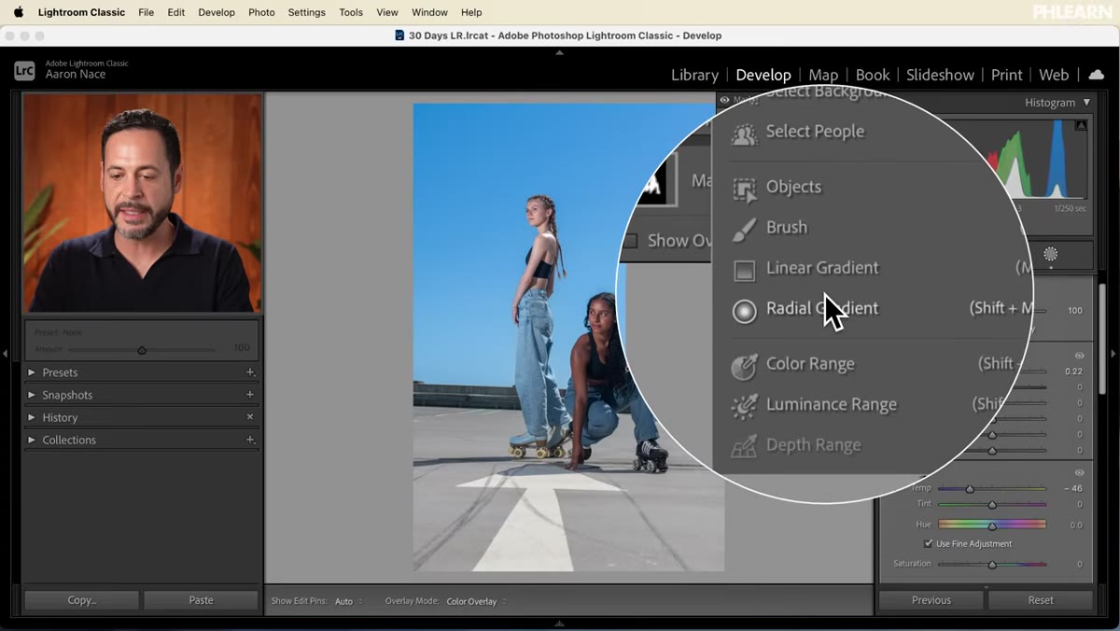1120x631 pixels.
Task: Switch to the Library module
Action: [694, 75]
